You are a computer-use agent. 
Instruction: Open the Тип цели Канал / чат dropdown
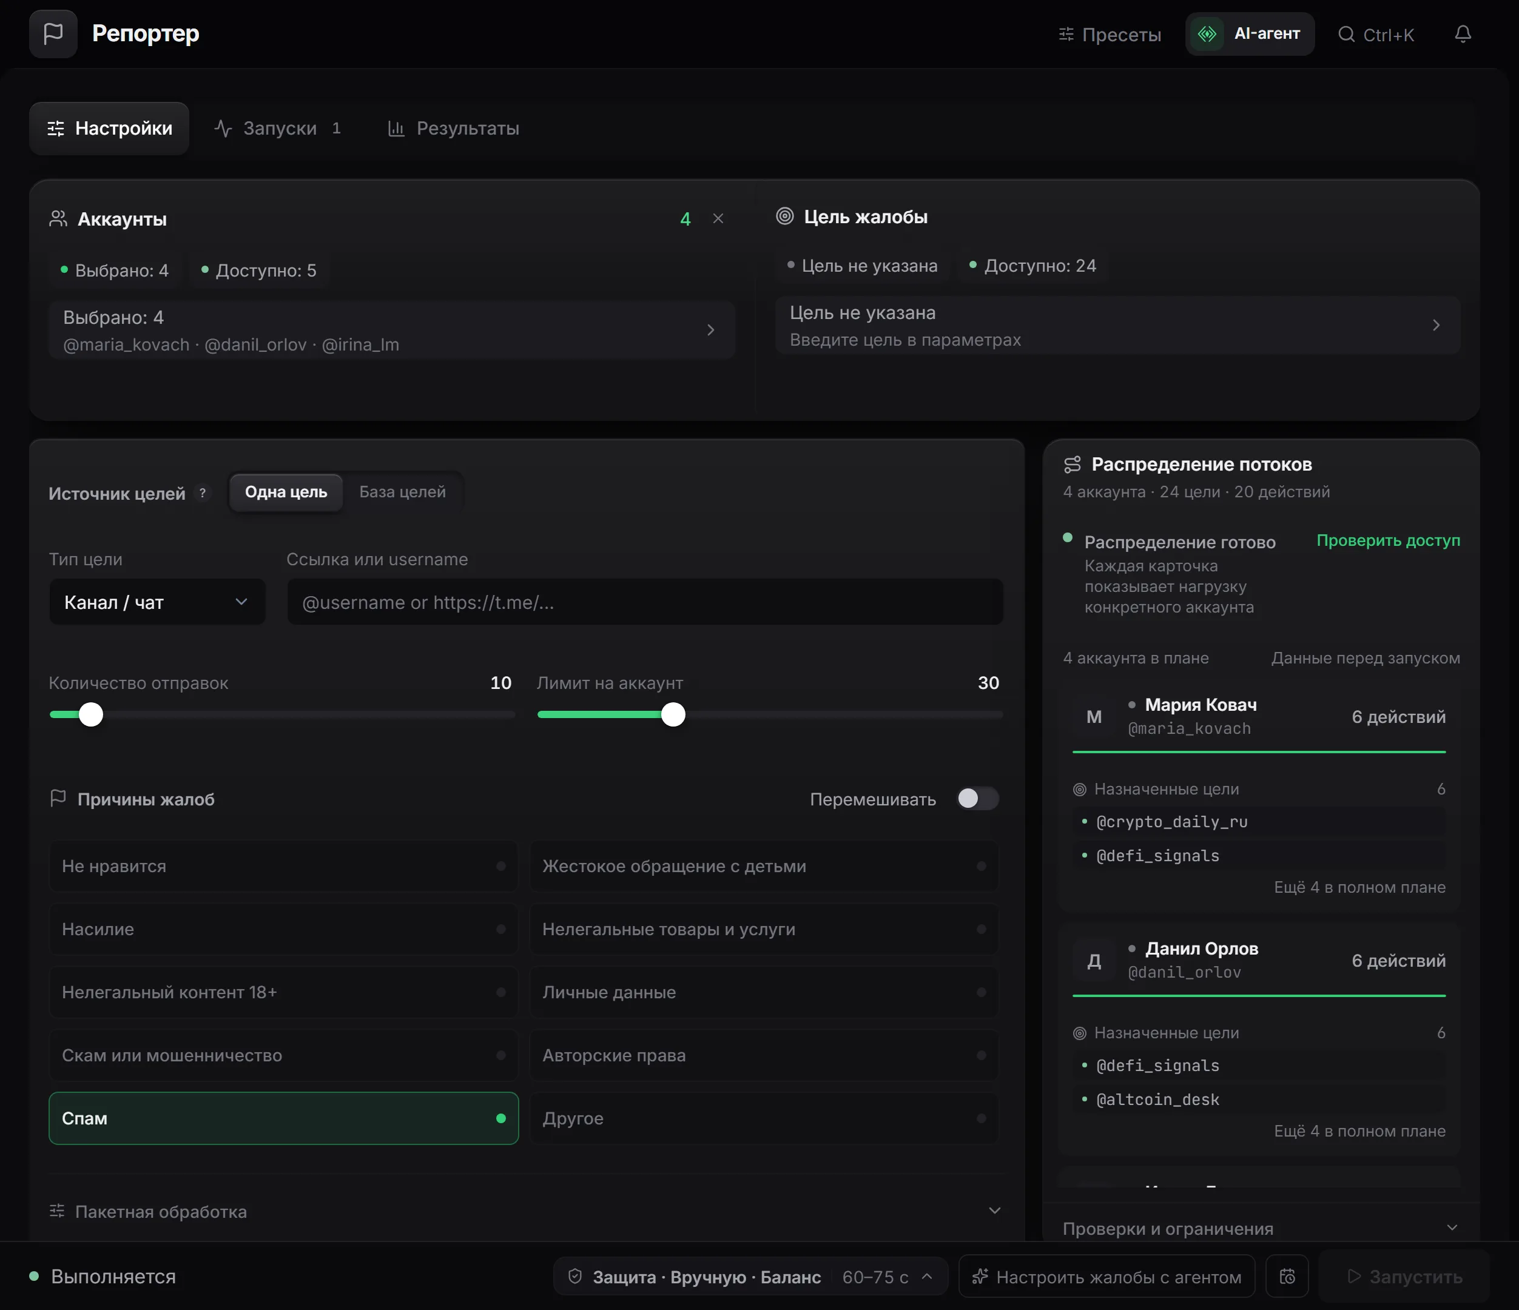pyautogui.click(x=157, y=602)
